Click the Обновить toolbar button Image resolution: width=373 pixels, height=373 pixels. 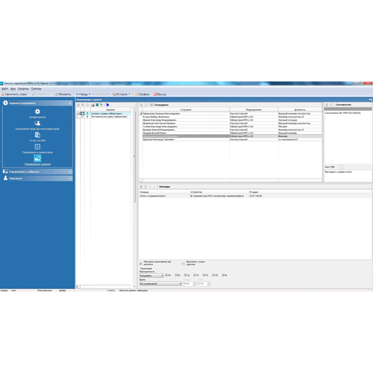(x=62, y=94)
